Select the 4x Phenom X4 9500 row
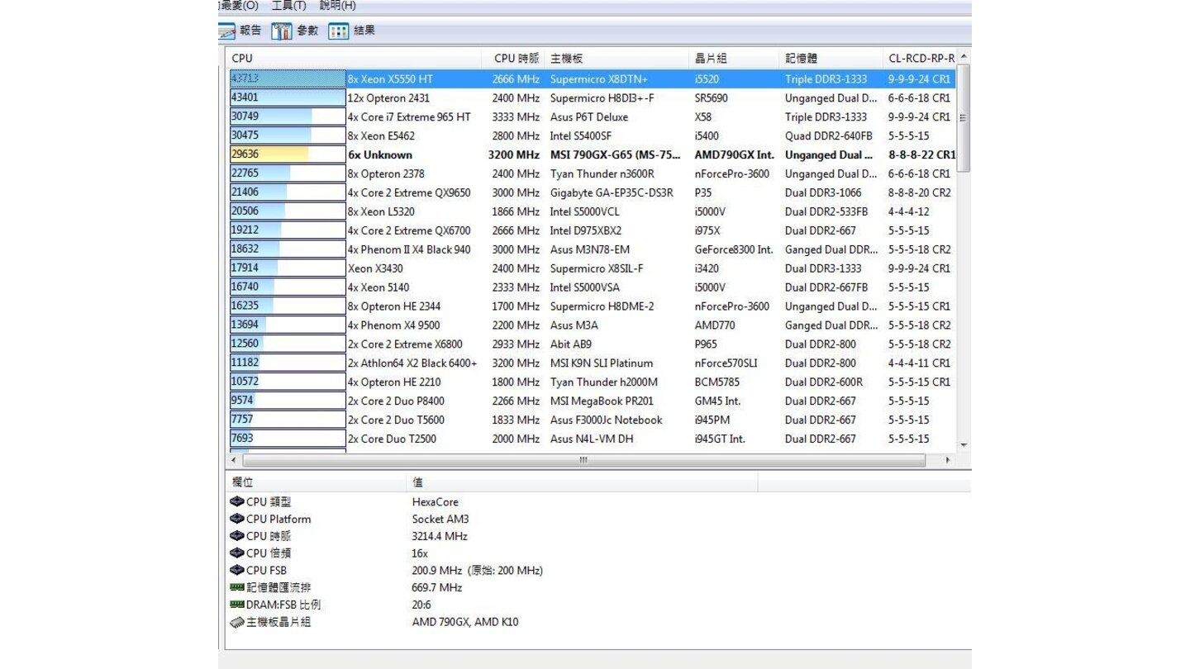The height and width of the screenshot is (669, 1190). pos(592,325)
